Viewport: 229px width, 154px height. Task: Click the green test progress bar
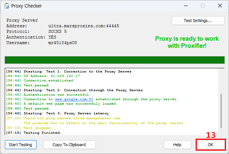click(x=115, y=60)
